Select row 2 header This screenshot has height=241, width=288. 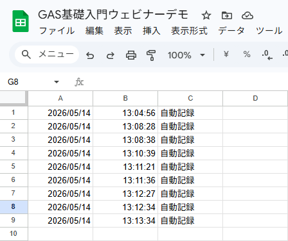click(x=14, y=126)
